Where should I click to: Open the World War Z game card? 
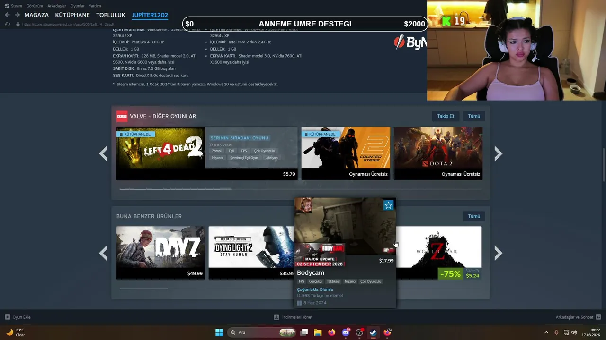pos(438,253)
